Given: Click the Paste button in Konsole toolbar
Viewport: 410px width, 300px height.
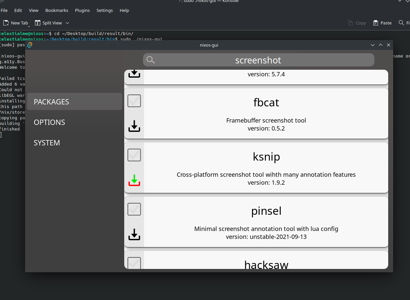Looking at the screenshot, I should coord(382,23).
